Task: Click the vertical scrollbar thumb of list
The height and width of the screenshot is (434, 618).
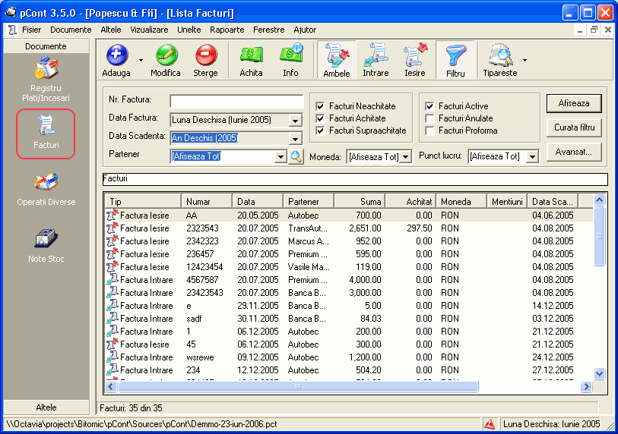Action: click(599, 236)
